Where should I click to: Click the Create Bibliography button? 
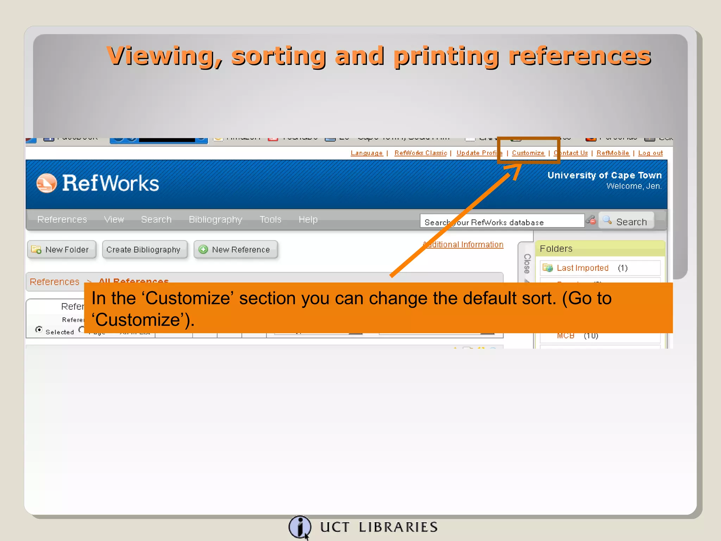[145, 250]
